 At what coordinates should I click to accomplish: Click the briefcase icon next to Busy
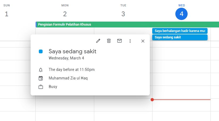(41, 87)
